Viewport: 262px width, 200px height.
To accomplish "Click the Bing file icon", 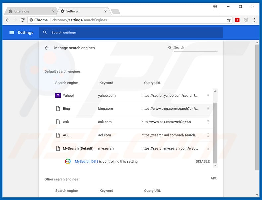I will (x=58, y=108).
